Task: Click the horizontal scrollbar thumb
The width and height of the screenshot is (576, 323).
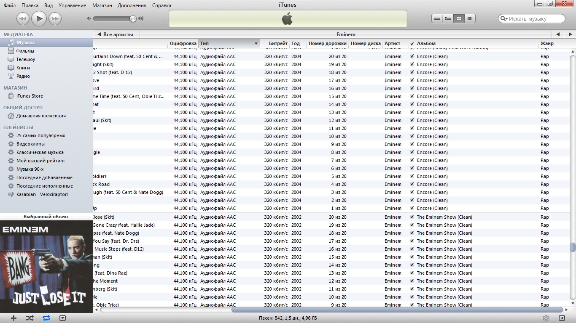Action: pyautogui.click(x=397, y=310)
